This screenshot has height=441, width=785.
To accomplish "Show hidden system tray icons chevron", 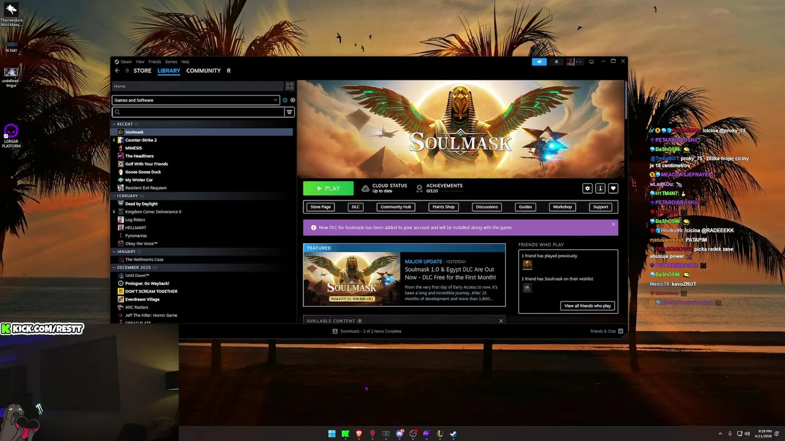I will (721, 434).
